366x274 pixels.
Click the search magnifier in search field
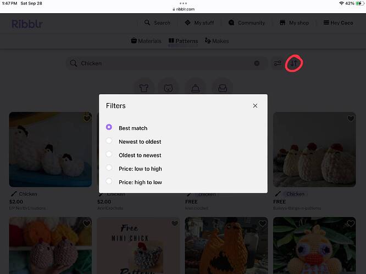74,64
